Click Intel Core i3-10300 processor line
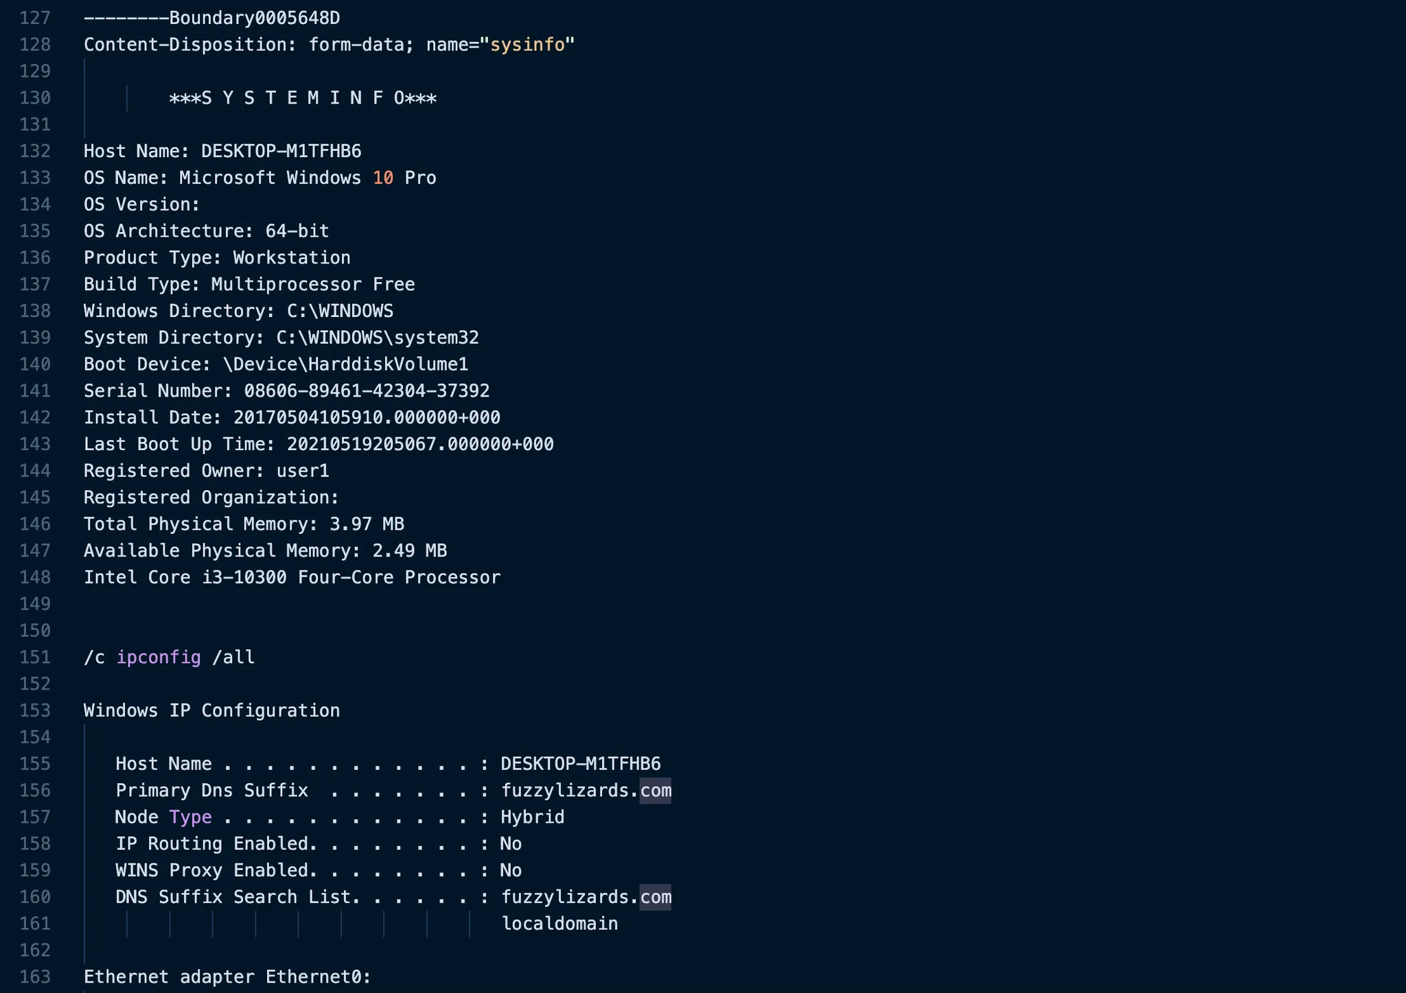1406x993 pixels. (292, 578)
